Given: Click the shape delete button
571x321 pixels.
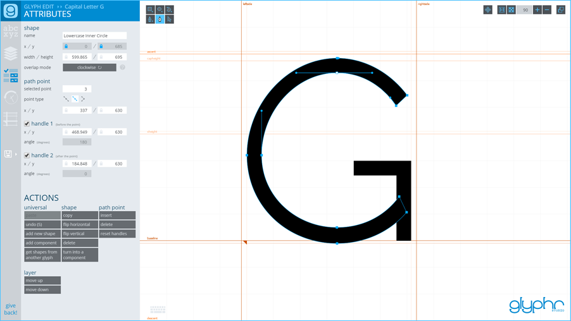Looking at the screenshot, I should 80,243.
